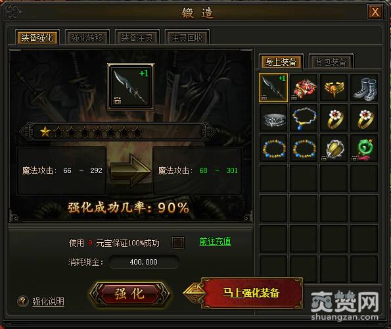The image size is (391, 329).
Task: Switch to the 强化转移 tab
Action: pos(87,38)
